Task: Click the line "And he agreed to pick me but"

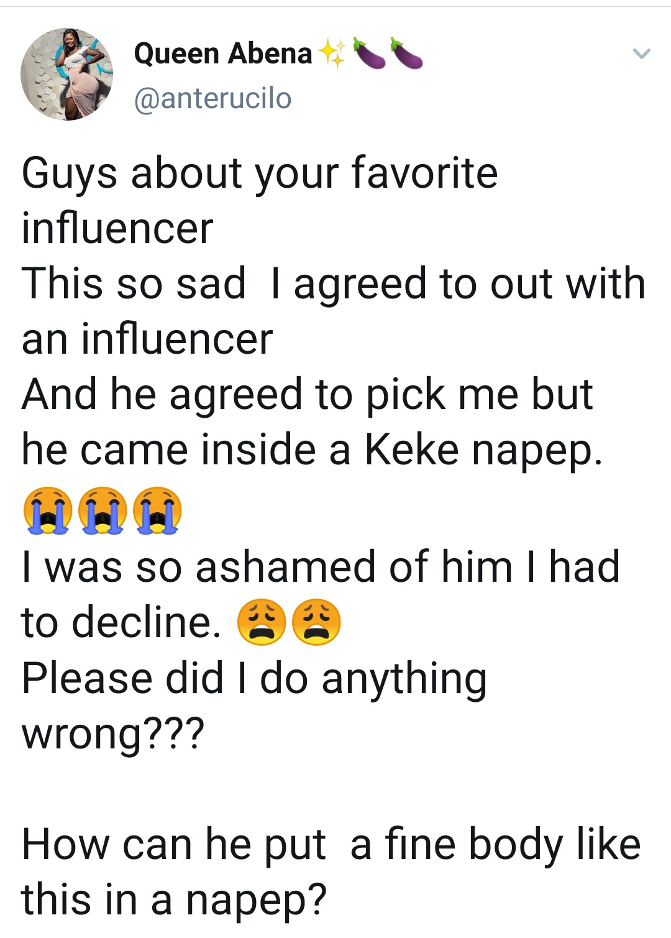Action: point(307,395)
